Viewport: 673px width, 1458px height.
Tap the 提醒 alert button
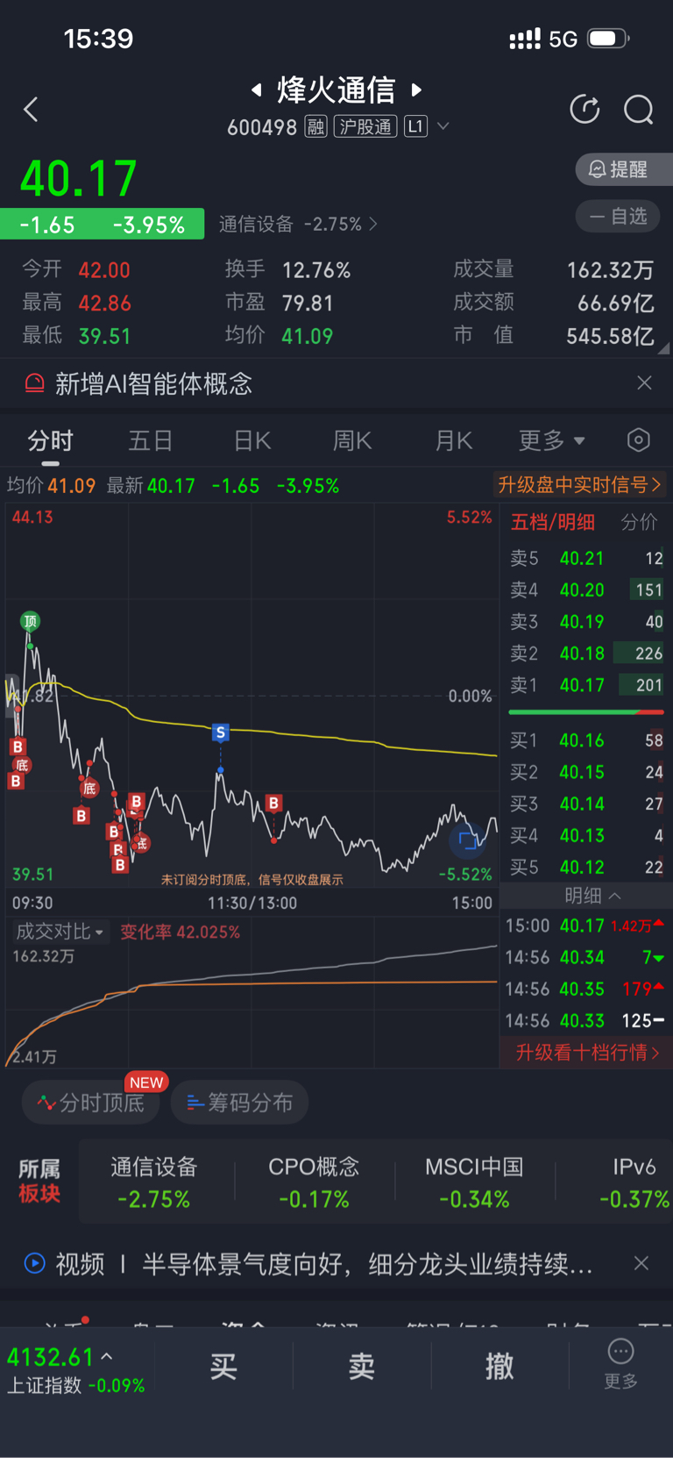pyautogui.click(x=623, y=169)
